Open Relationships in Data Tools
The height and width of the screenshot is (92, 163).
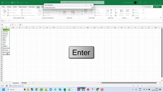click(x=116, y=13)
